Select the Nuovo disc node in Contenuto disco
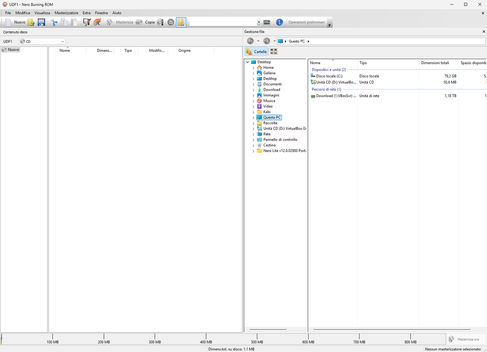Viewport: 487px width, 352px height. [11, 50]
